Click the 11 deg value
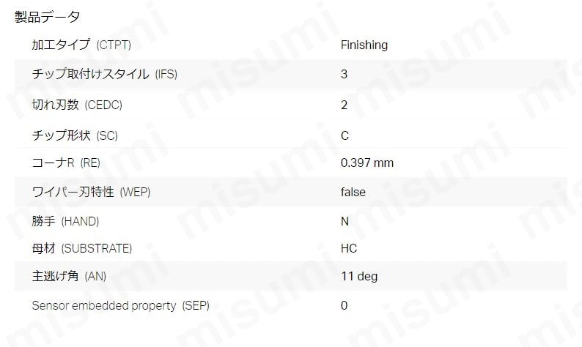Screen dimensions: 582x347 pos(359,276)
